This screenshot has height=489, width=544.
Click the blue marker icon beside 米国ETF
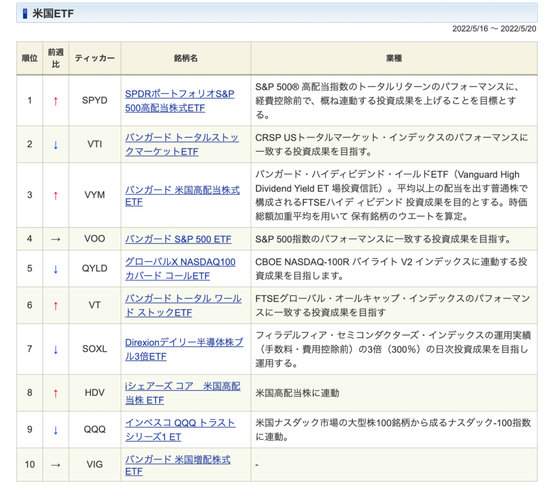(x=24, y=13)
